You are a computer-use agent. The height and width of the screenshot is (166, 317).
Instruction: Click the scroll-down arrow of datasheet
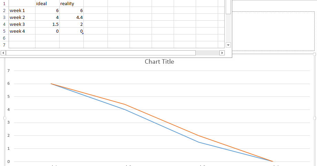tap(228, 45)
